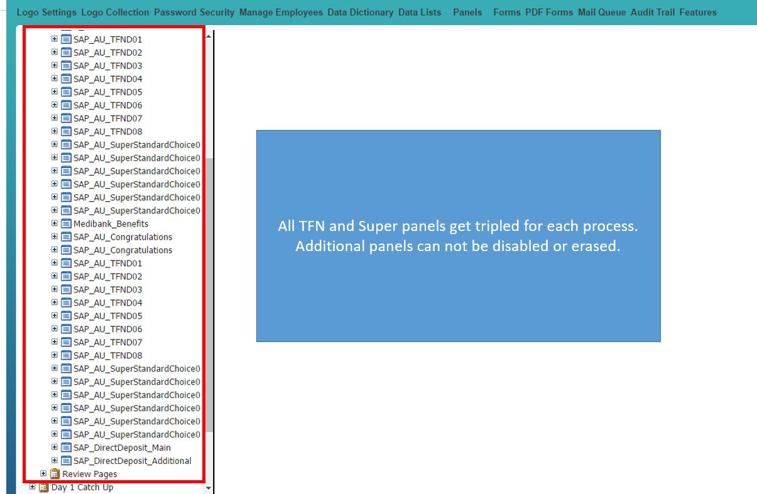Expand the Medibank_Benefits tree node
This screenshot has height=494, width=757.
pyautogui.click(x=55, y=223)
